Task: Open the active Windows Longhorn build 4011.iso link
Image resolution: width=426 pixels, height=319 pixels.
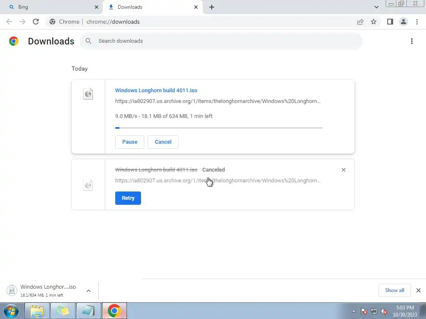Action: (156, 90)
